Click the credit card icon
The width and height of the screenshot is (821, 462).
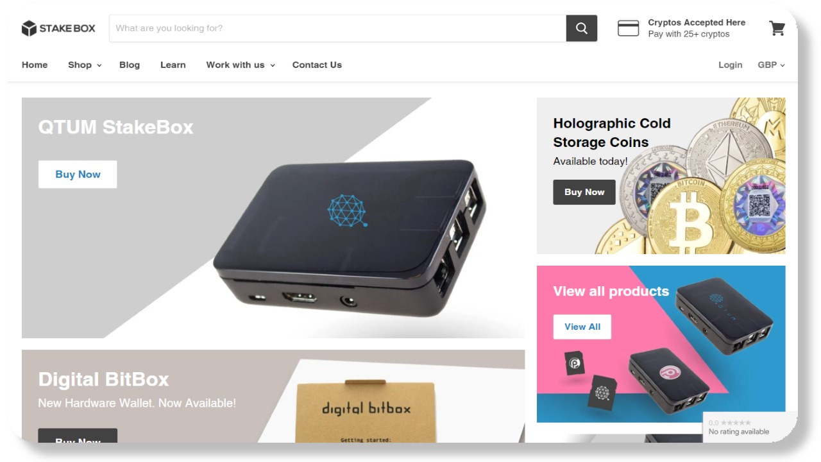point(628,28)
